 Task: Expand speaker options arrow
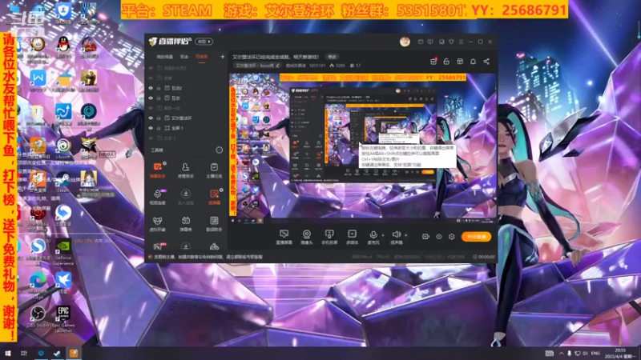click(405, 235)
